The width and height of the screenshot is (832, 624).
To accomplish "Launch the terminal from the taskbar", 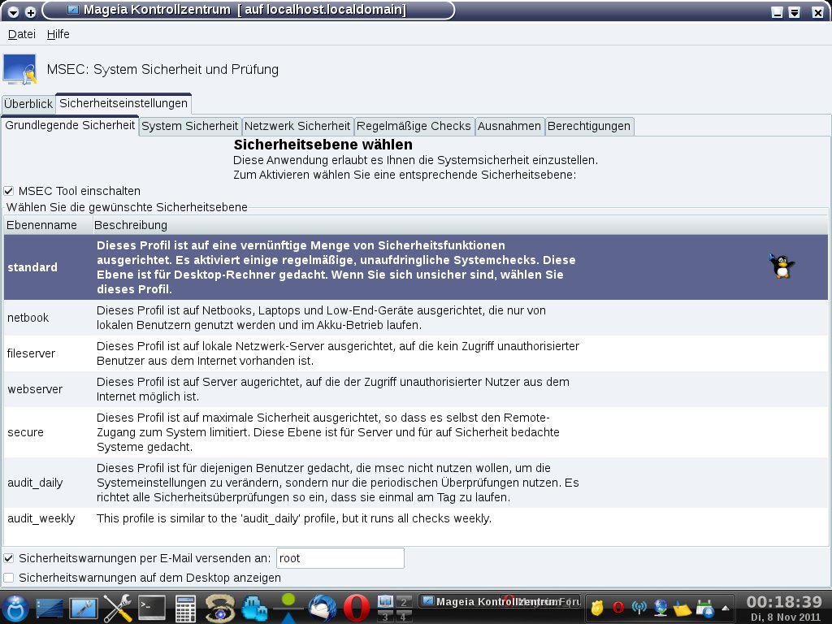I will pos(151,608).
